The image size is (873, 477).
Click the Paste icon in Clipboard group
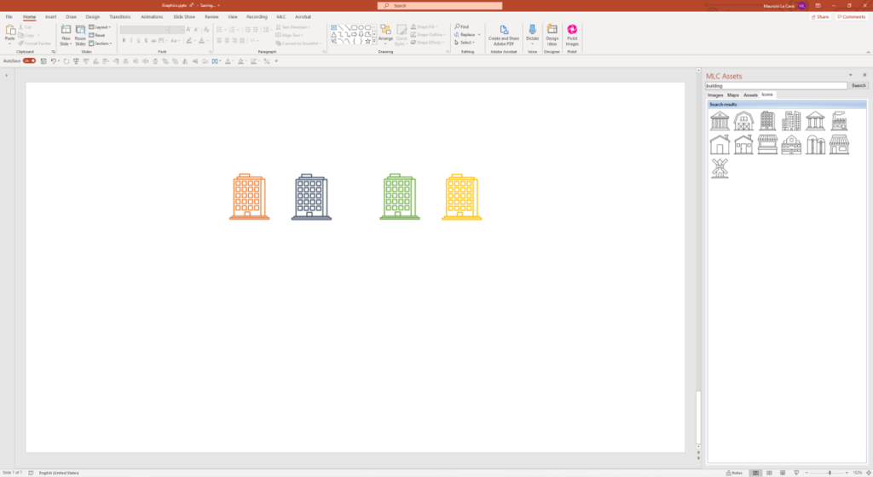pos(10,32)
